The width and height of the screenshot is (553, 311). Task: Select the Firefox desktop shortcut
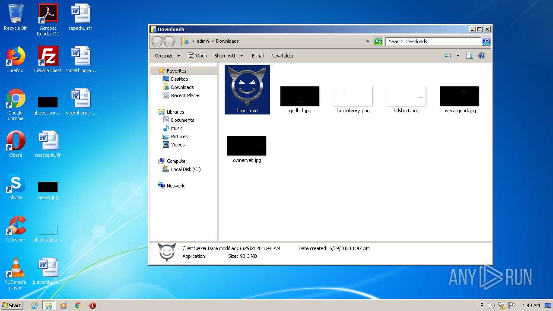(x=16, y=60)
